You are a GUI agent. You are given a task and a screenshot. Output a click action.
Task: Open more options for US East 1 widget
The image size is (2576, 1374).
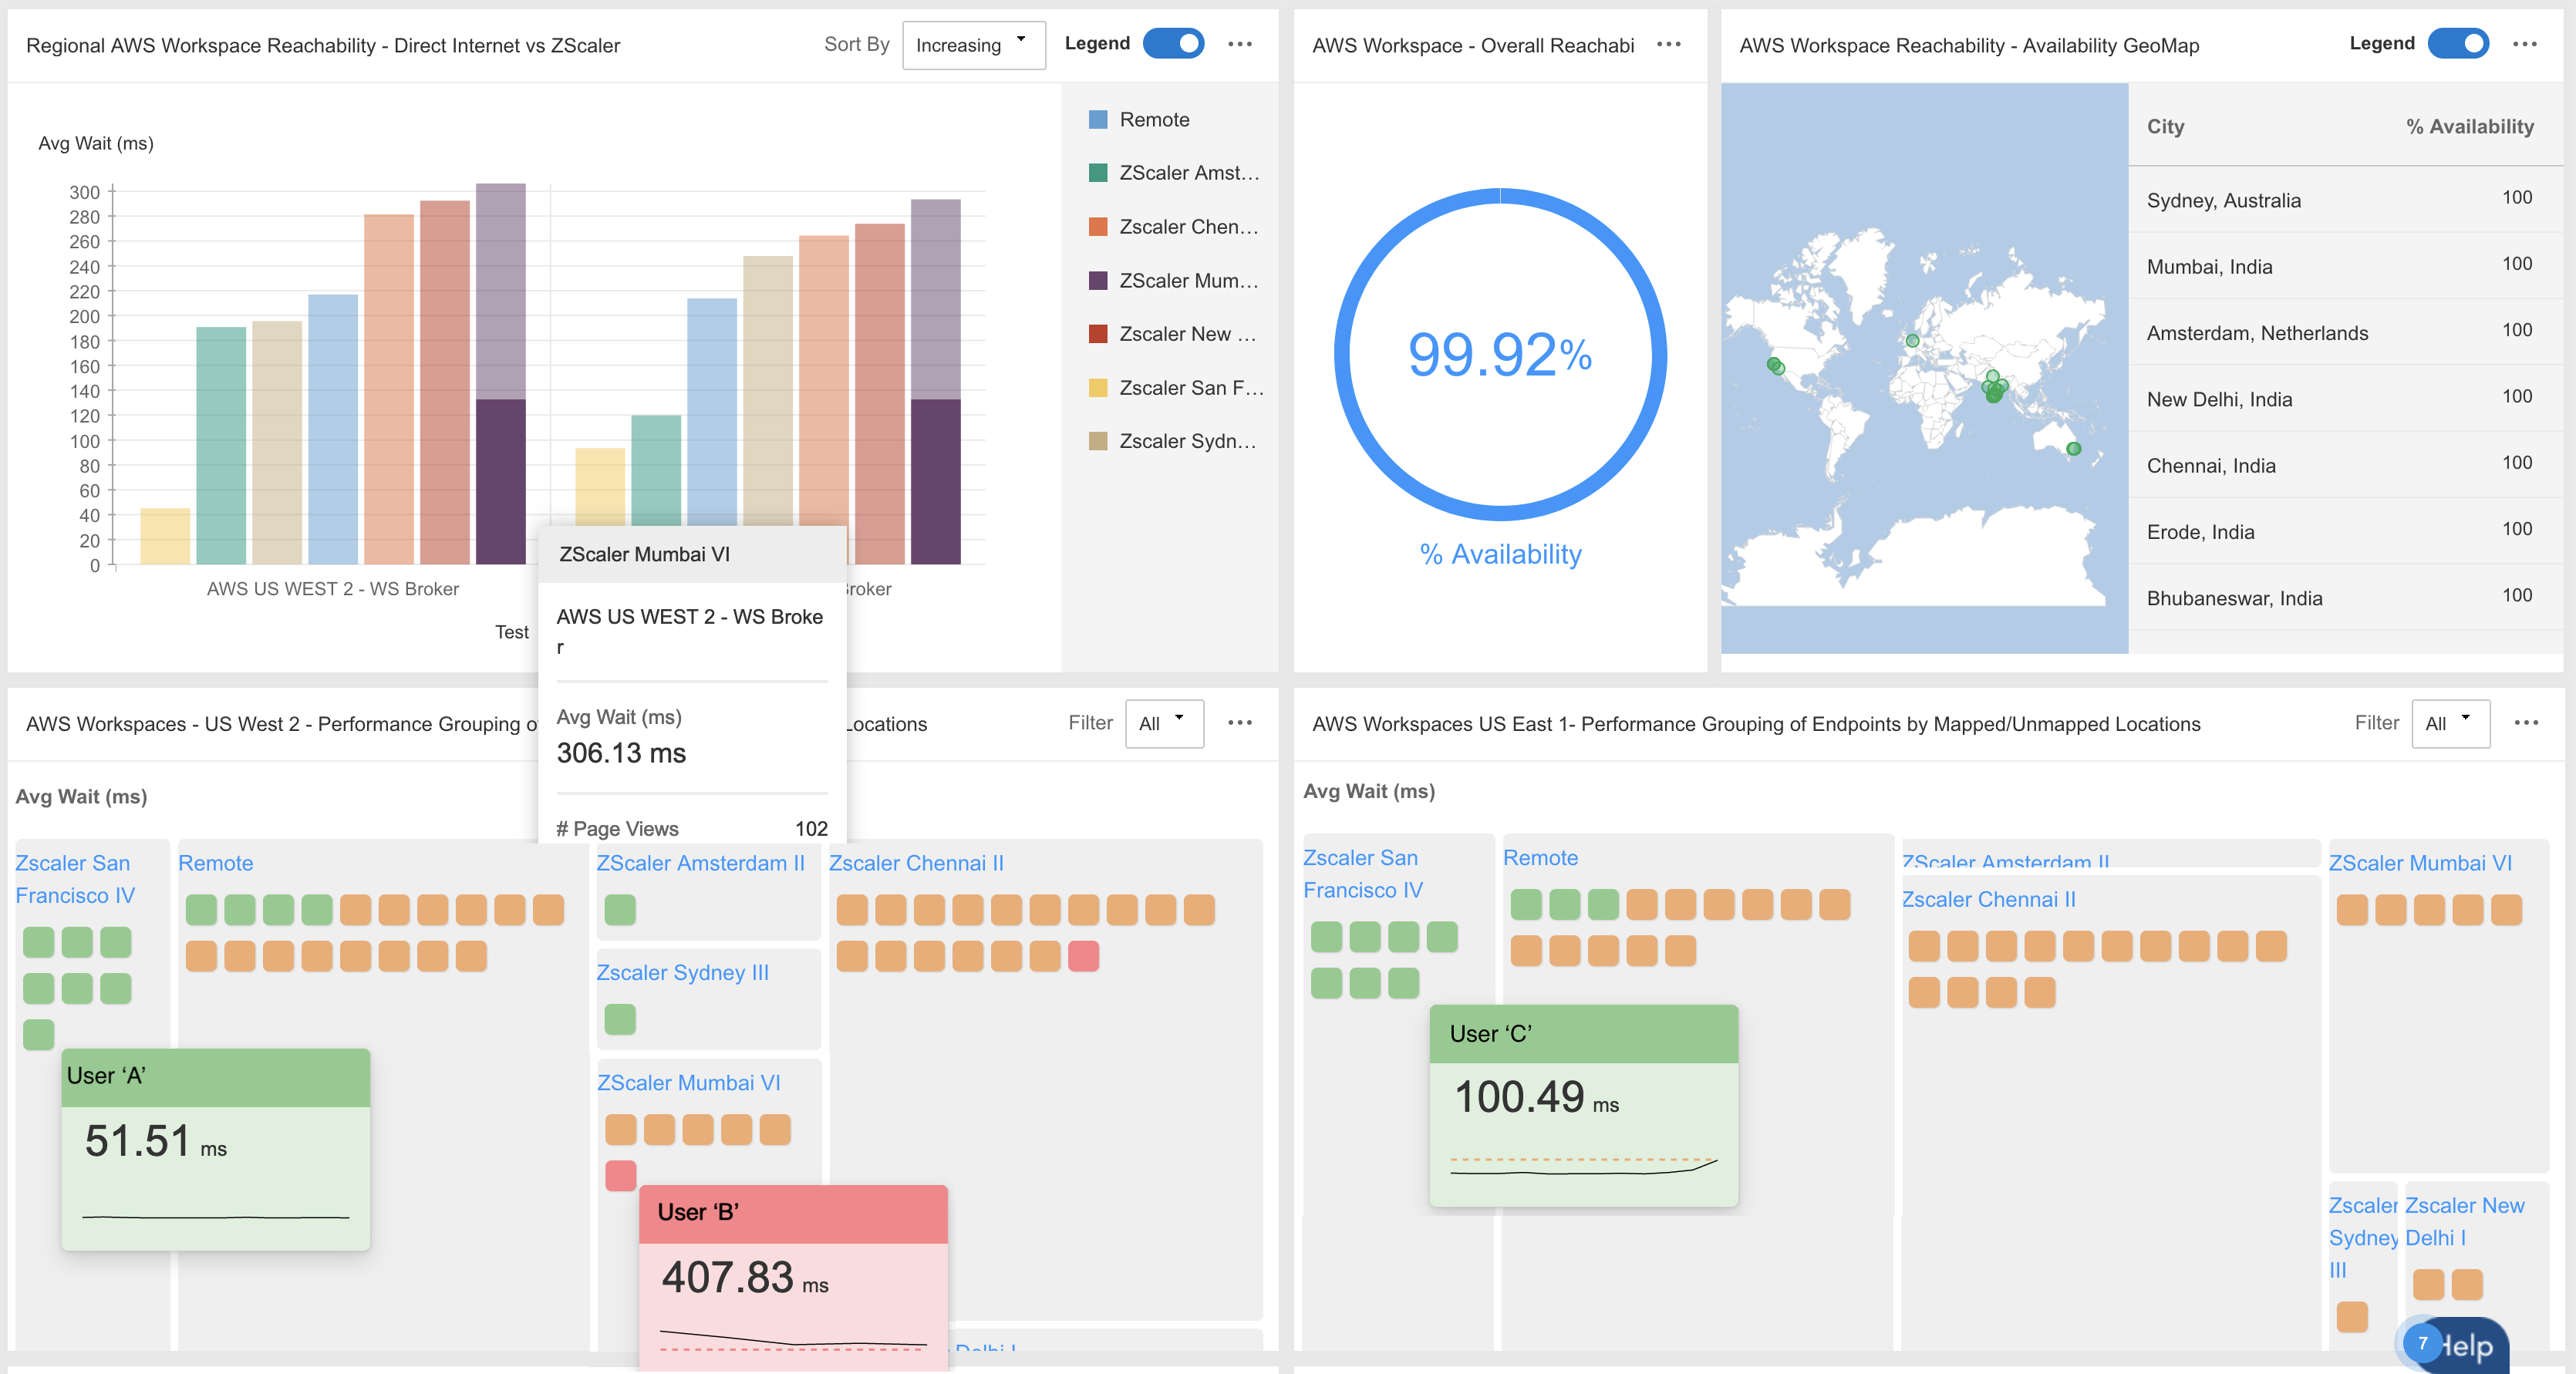click(2526, 723)
